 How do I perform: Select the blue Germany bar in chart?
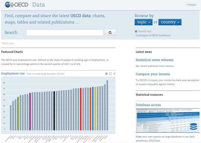(93, 109)
